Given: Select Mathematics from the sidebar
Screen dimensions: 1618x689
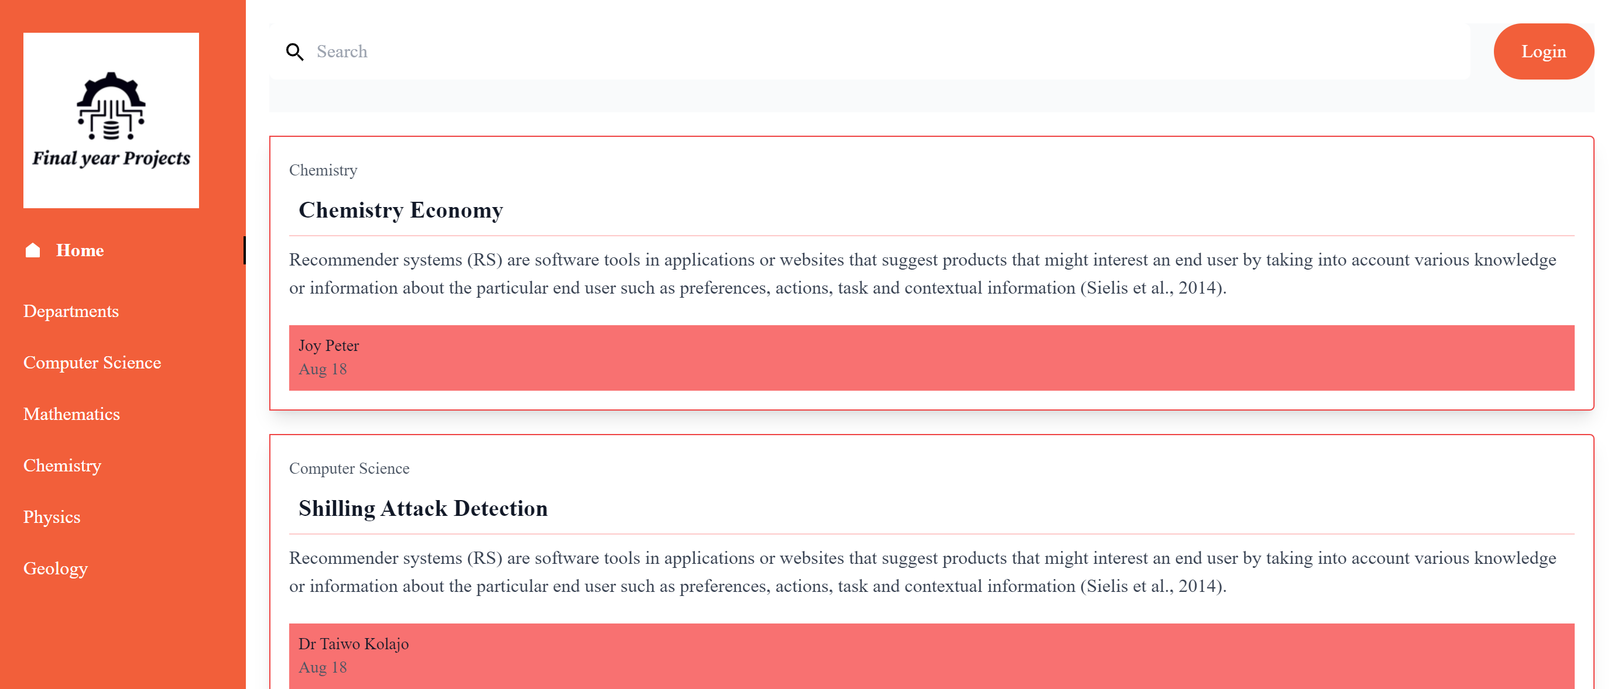Looking at the screenshot, I should (x=71, y=414).
